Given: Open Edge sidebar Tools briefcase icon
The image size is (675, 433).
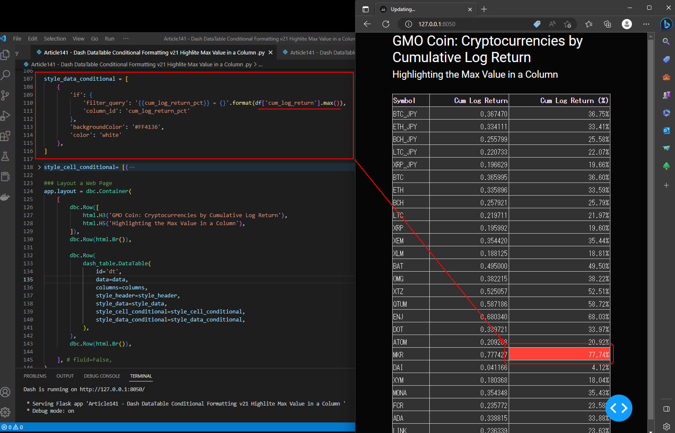Looking at the screenshot, I should coord(666,77).
